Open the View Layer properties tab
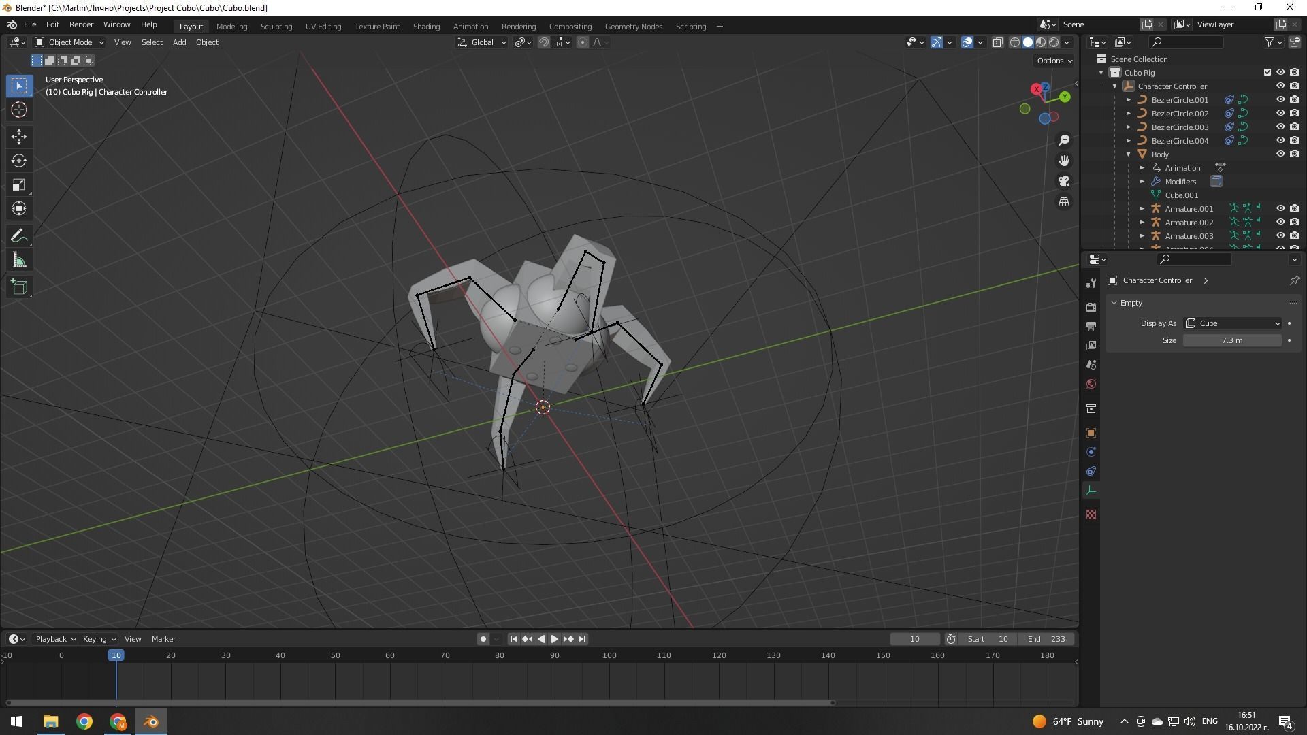The height and width of the screenshot is (735, 1307). [1091, 346]
